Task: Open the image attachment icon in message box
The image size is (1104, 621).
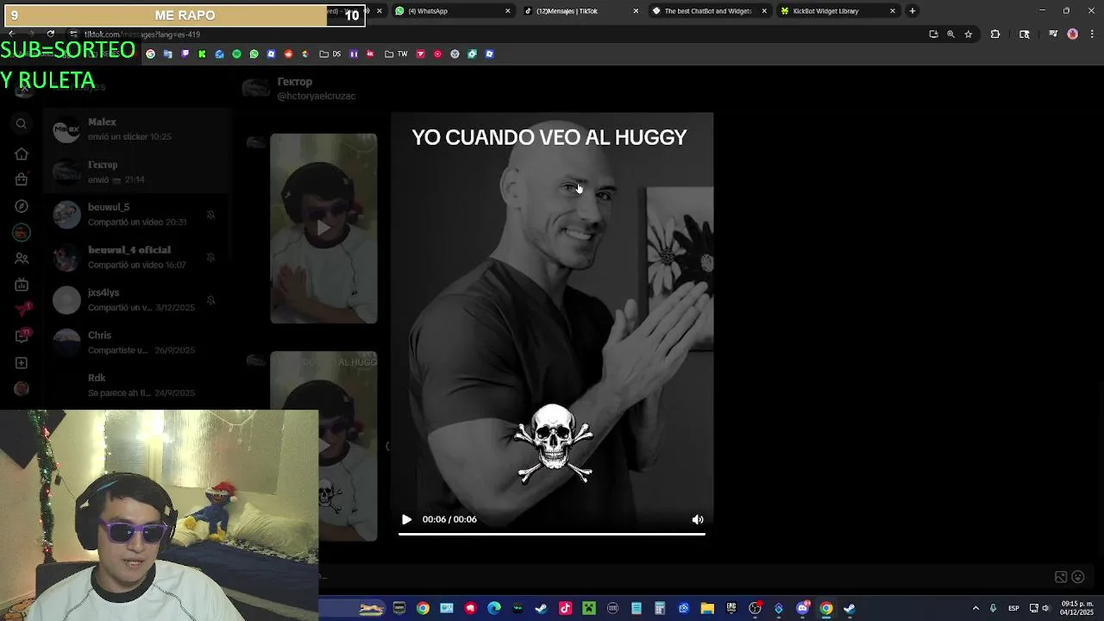Action: pos(1061,577)
